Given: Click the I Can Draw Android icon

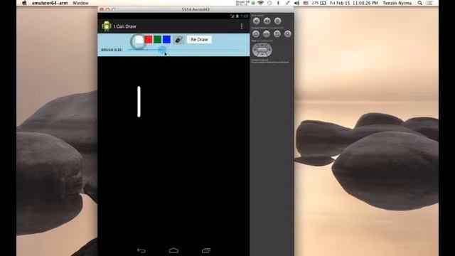Looking at the screenshot, I should tap(107, 26).
